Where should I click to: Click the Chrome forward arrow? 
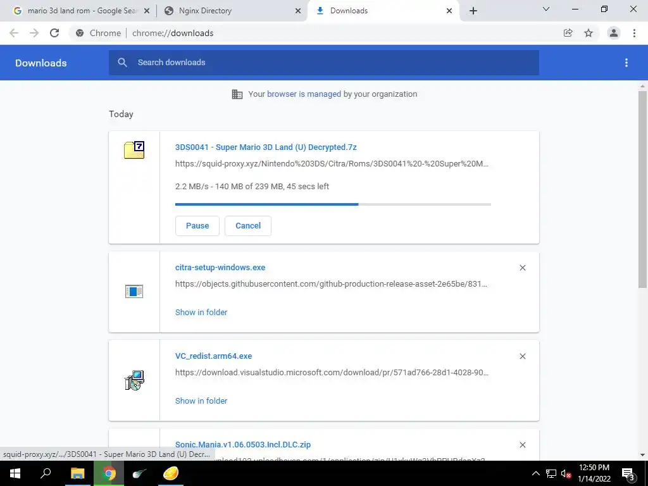point(34,33)
